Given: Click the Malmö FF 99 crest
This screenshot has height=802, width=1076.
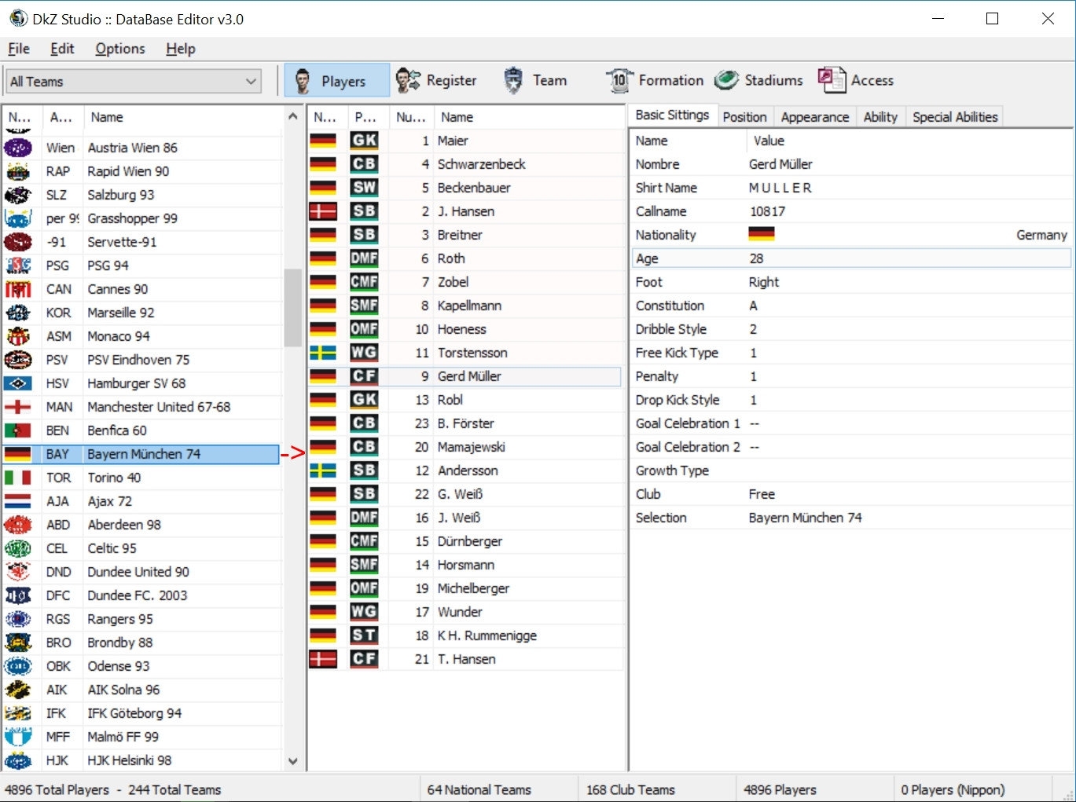Looking at the screenshot, I should [18, 737].
